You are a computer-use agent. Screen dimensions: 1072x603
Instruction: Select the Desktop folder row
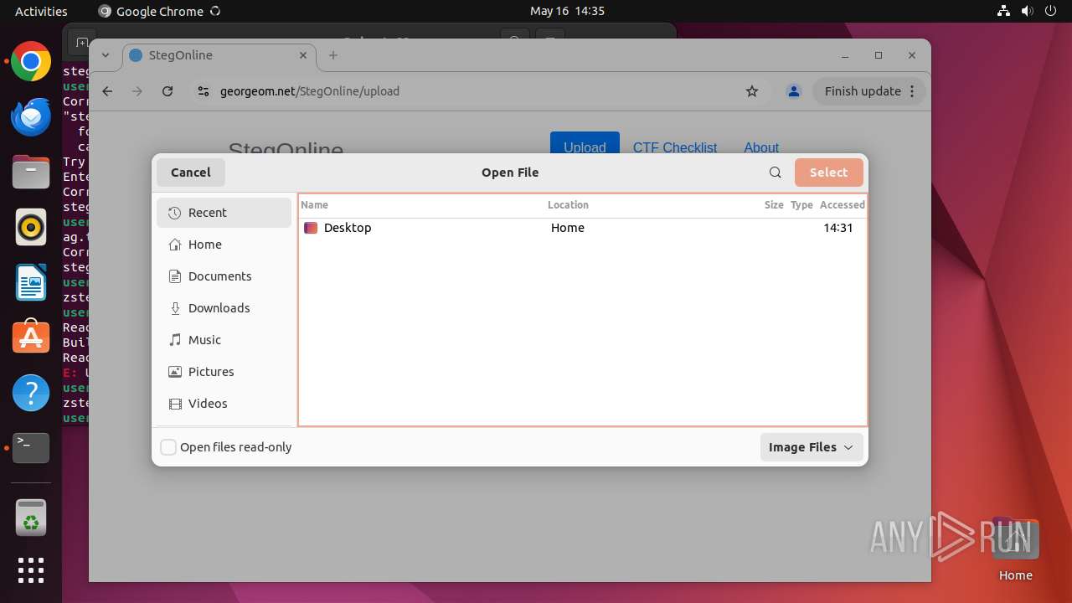point(583,228)
